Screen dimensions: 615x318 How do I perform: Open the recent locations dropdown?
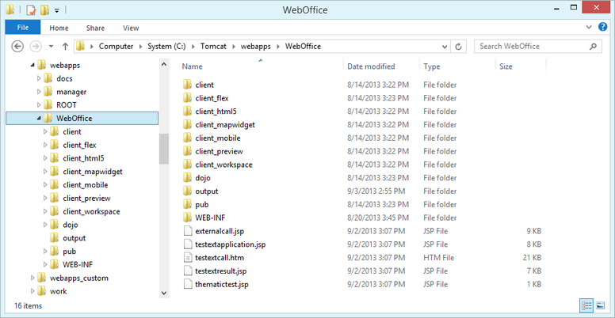coord(51,47)
